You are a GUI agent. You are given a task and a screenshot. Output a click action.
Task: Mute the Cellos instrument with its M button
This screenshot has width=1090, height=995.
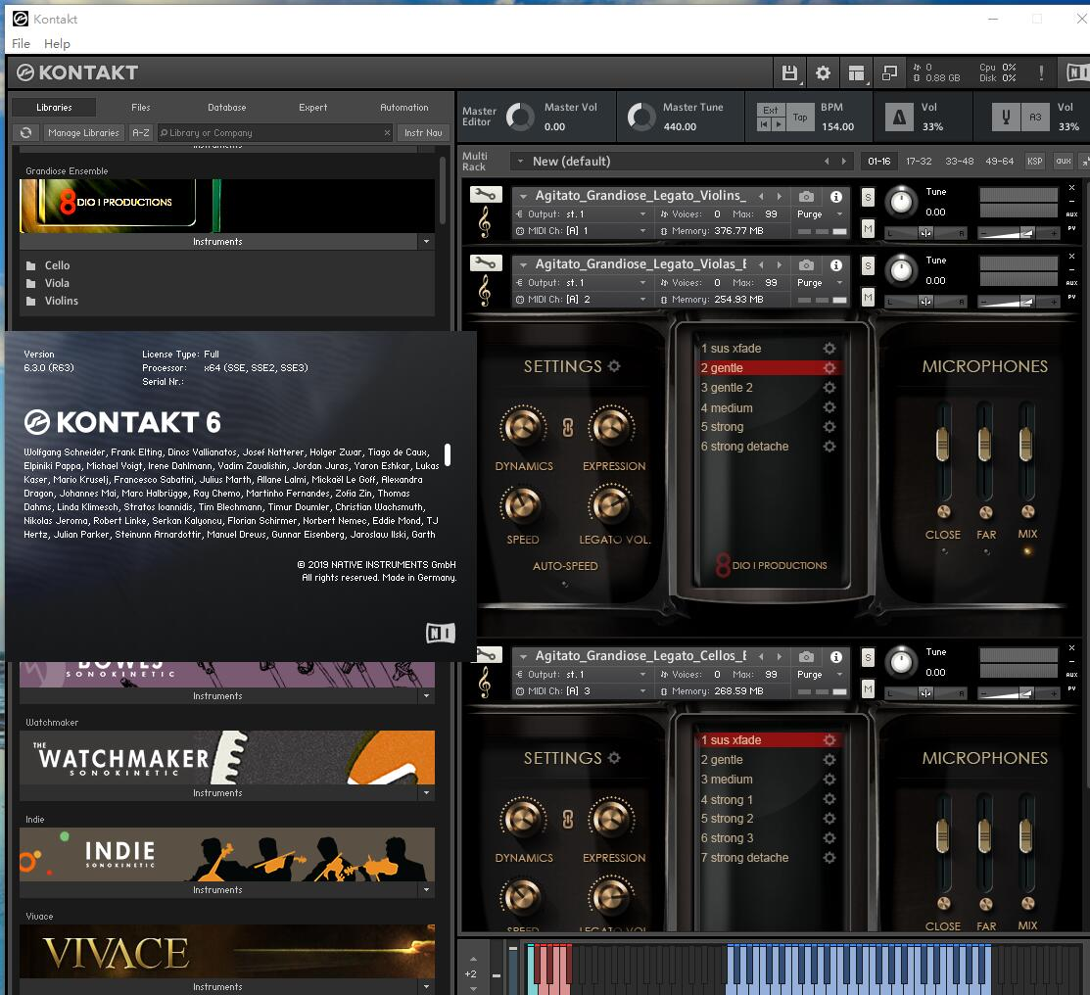click(868, 687)
